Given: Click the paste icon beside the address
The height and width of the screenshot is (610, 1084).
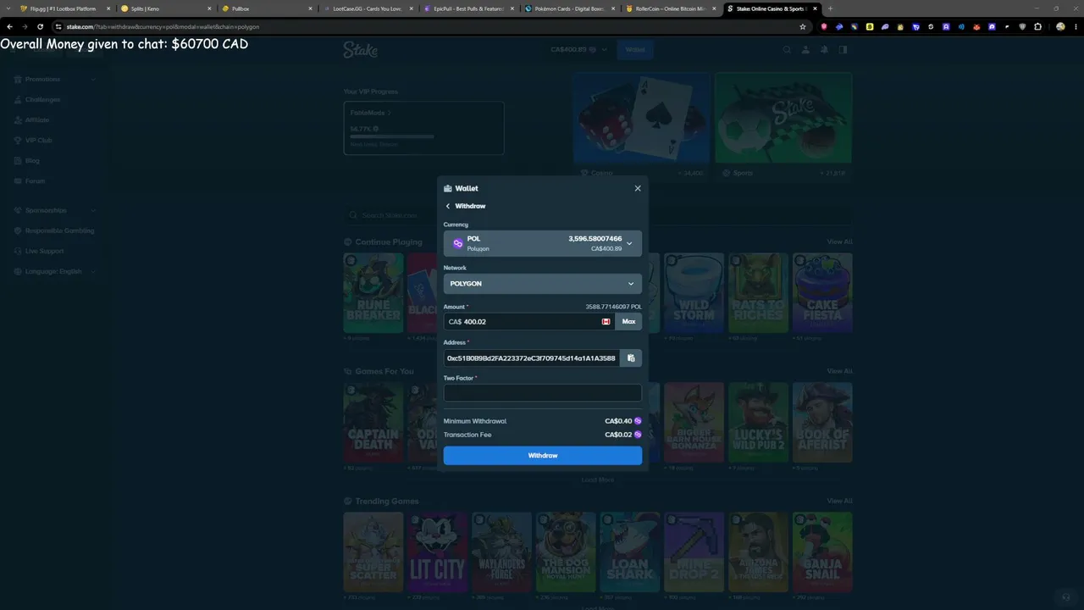Looking at the screenshot, I should point(631,358).
